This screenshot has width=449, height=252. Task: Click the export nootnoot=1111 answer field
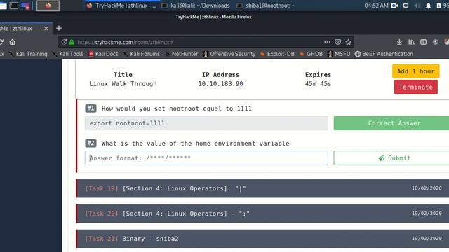206,123
